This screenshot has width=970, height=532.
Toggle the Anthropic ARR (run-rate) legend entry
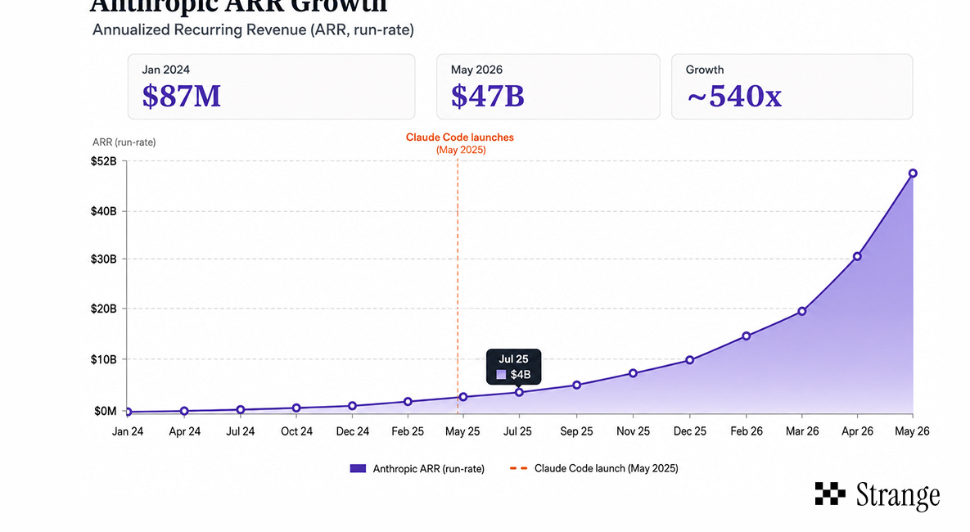tap(417, 468)
